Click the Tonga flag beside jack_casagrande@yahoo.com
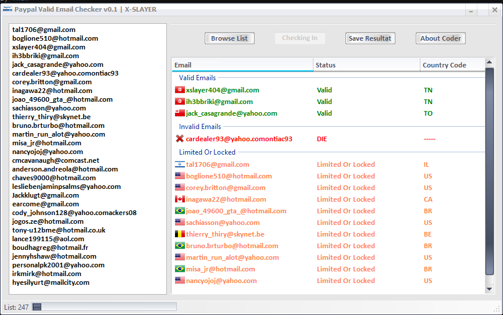Screen dimensions: 503x315 (x=180, y=113)
